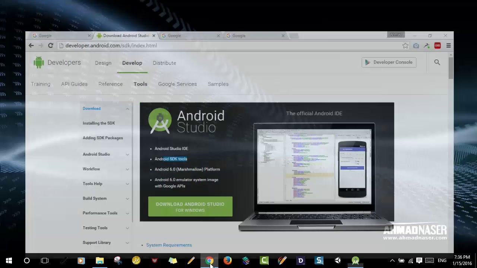Image resolution: width=477 pixels, height=268 pixels.
Task: Open the System Requirements link
Action: [169, 245]
